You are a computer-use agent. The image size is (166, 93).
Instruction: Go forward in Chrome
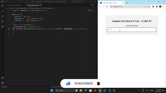[103, 6]
